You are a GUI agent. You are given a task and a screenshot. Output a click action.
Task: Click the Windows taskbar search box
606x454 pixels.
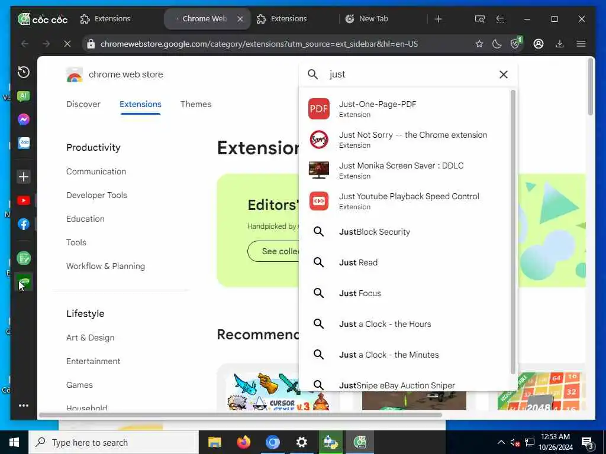[114, 442]
